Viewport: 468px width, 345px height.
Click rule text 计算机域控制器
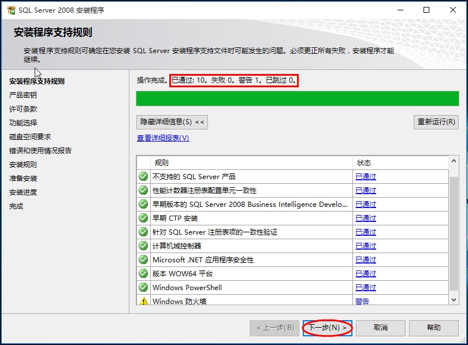(177, 246)
